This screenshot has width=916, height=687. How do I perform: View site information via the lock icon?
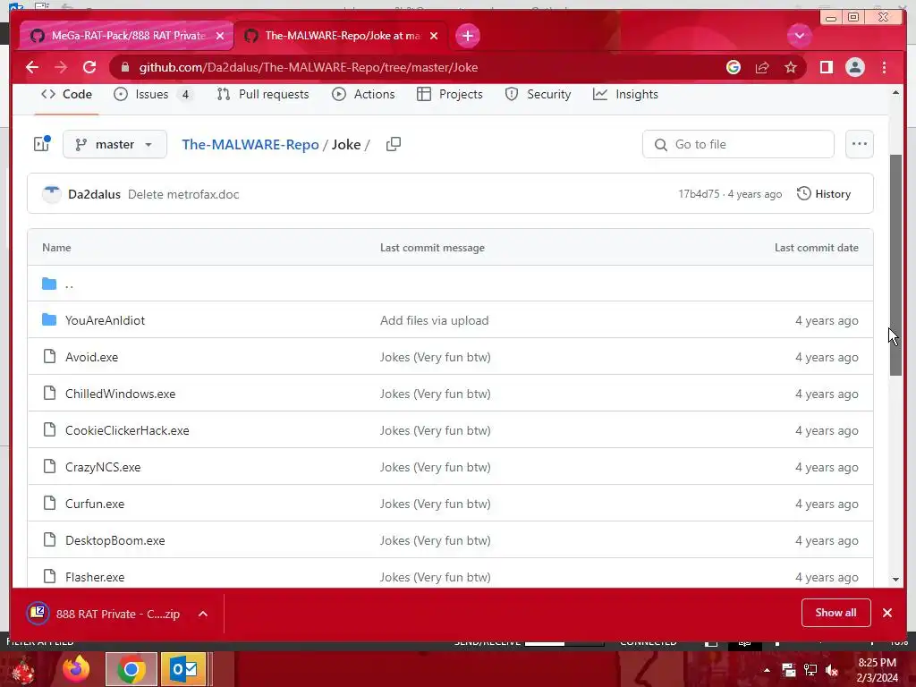tap(124, 67)
